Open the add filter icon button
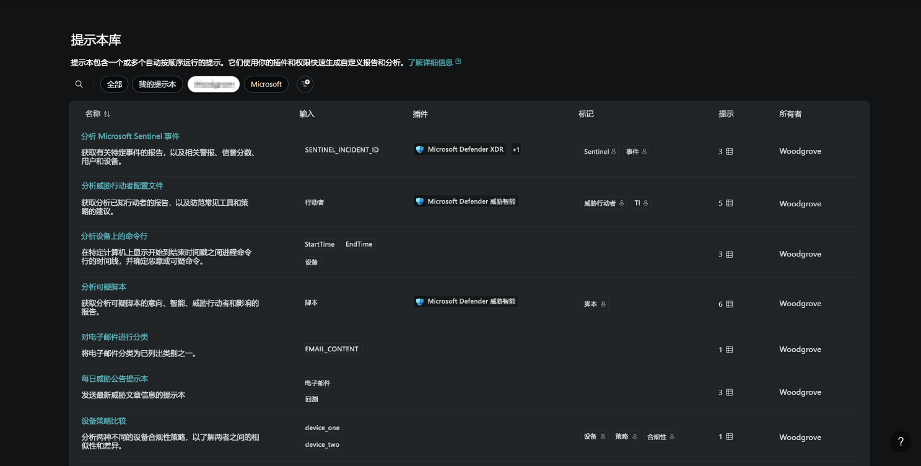This screenshot has width=921, height=466. [305, 84]
